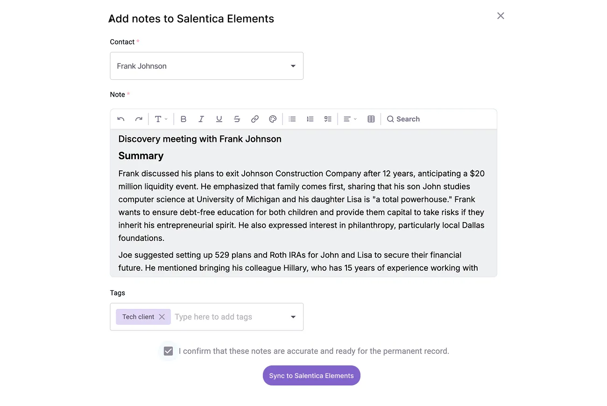The height and width of the screenshot is (406, 607).
Task: Open the text alignment dropdown
Action: click(x=350, y=119)
